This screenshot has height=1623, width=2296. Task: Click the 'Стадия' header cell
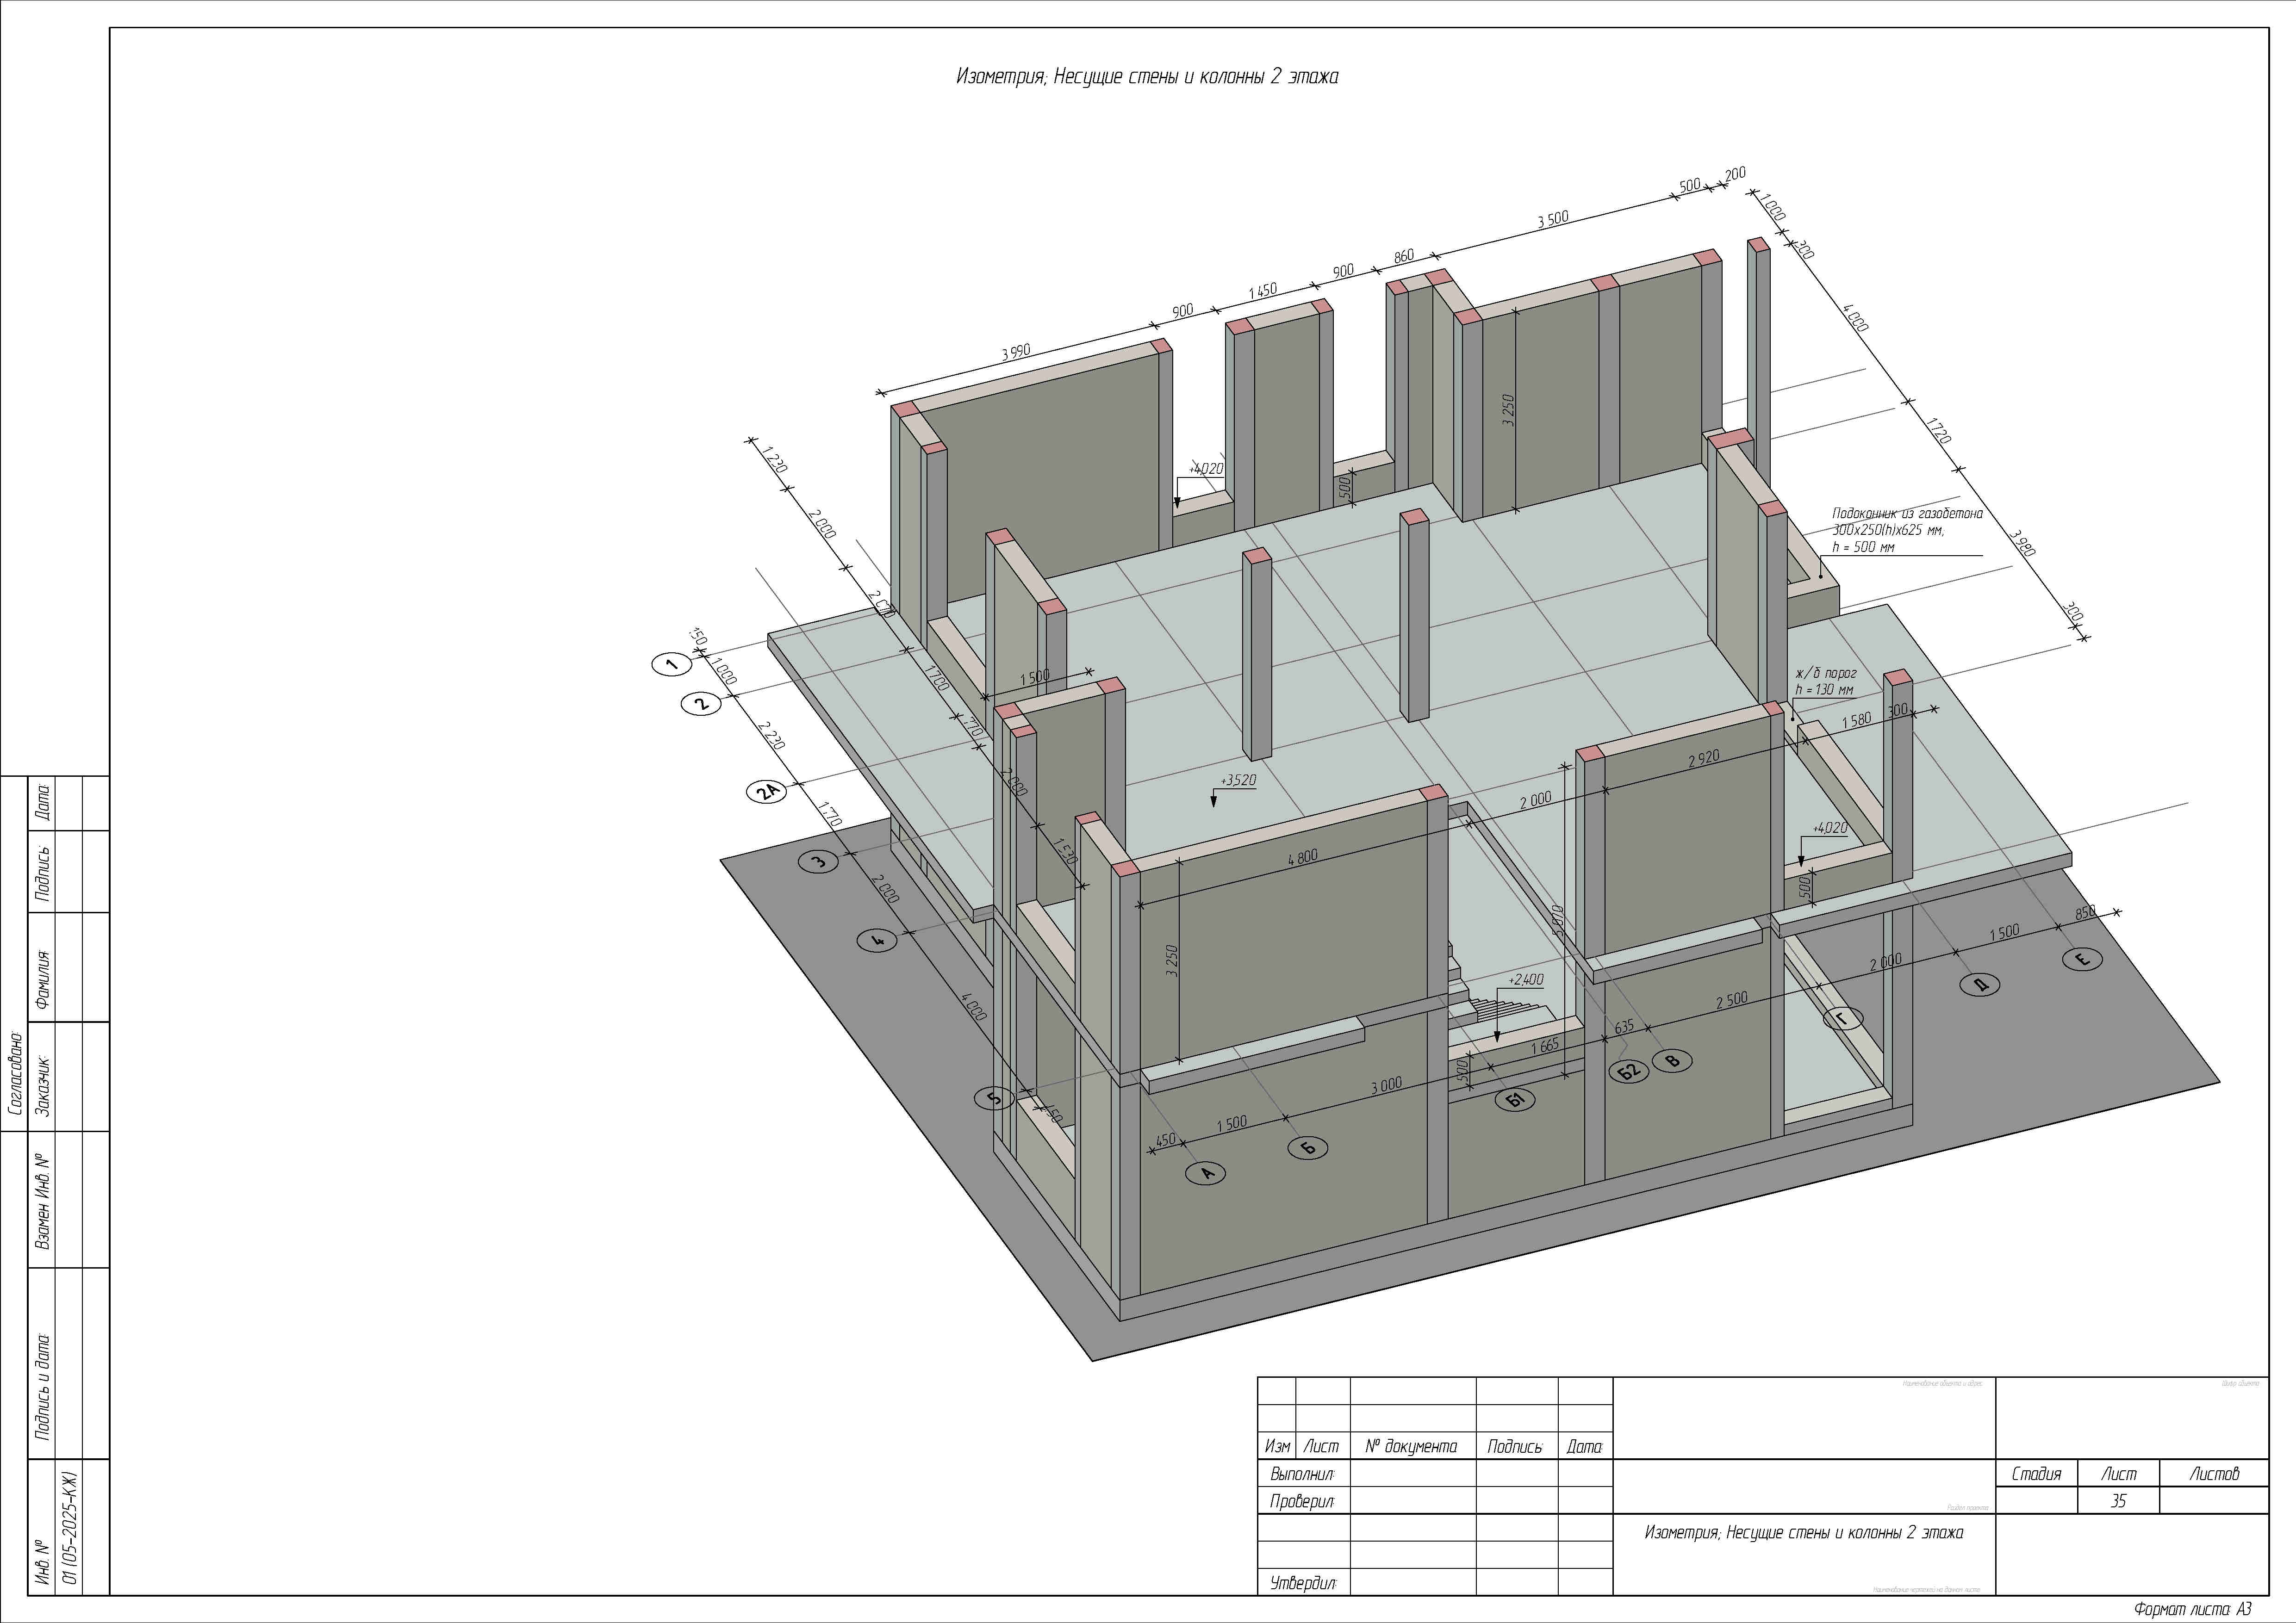pyautogui.click(x=2037, y=1474)
